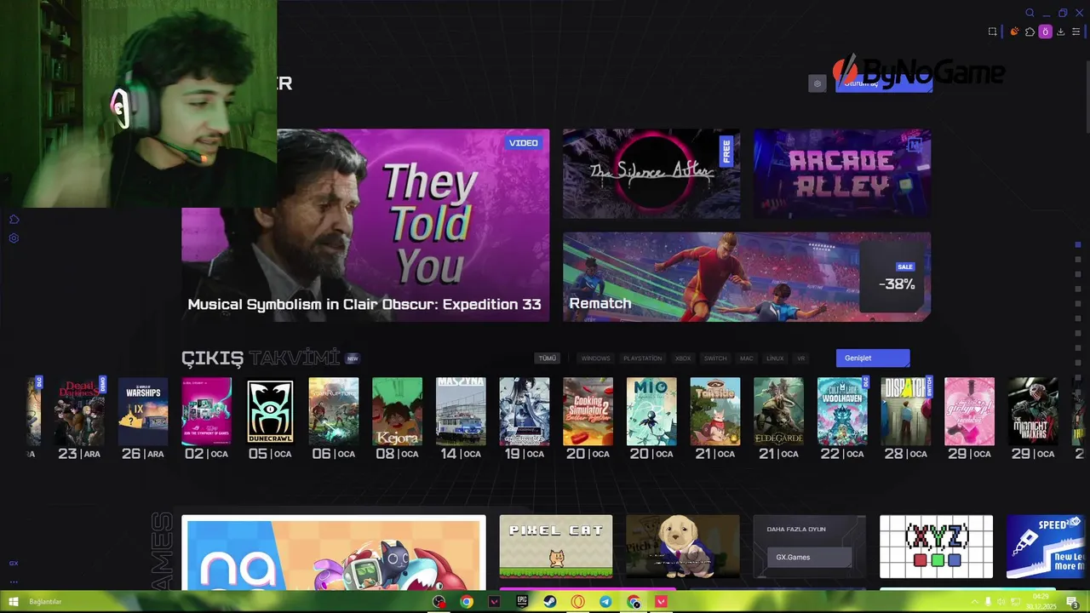Screen dimensions: 1090x613
Task: Open the downloads icon in toolbar
Action: (x=1060, y=32)
